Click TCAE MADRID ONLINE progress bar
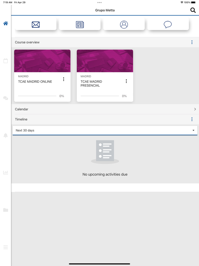 37,96
